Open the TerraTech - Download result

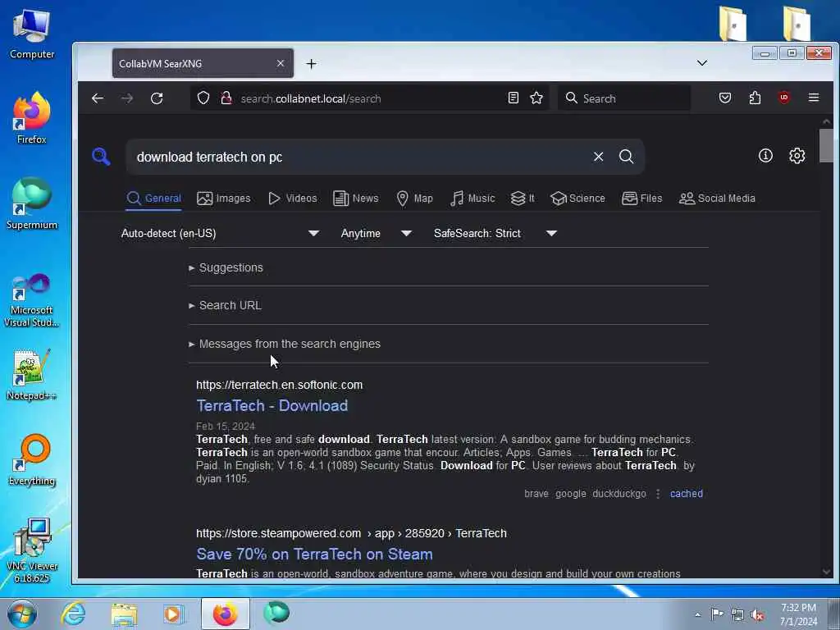(272, 405)
